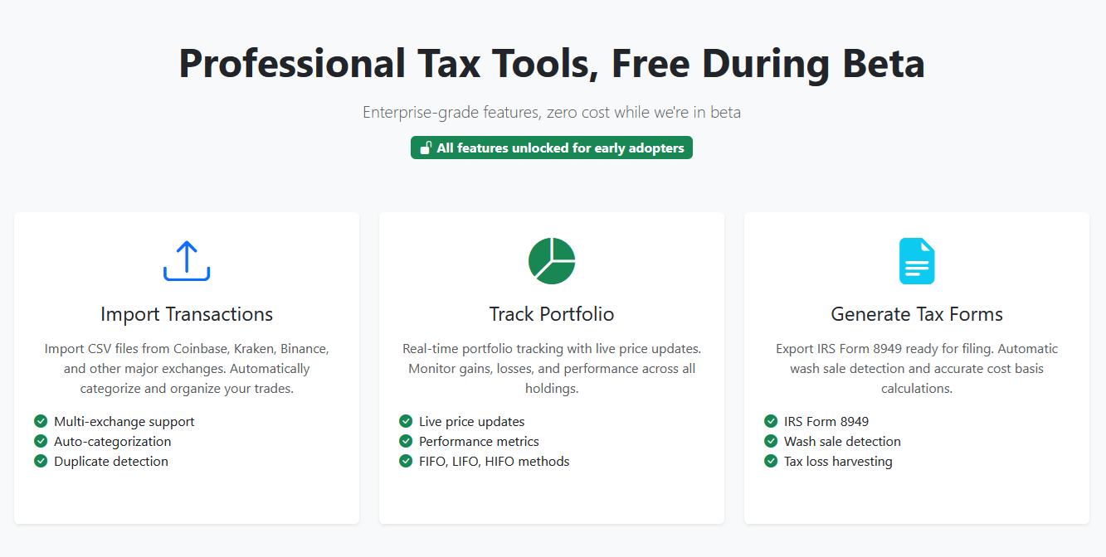Click the checkmark beside Multi-exchange support
Screen dimensions: 1106x557
(x=41, y=421)
